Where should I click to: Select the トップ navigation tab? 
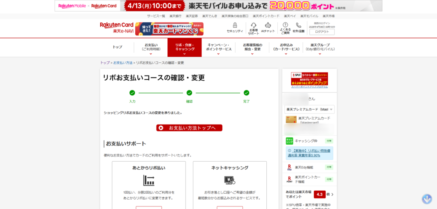coord(117,47)
